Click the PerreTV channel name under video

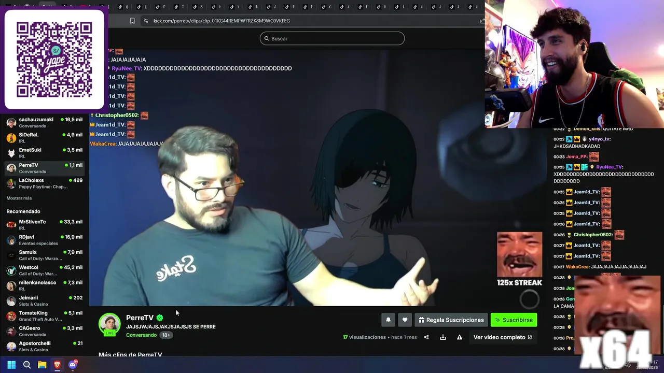(x=140, y=318)
